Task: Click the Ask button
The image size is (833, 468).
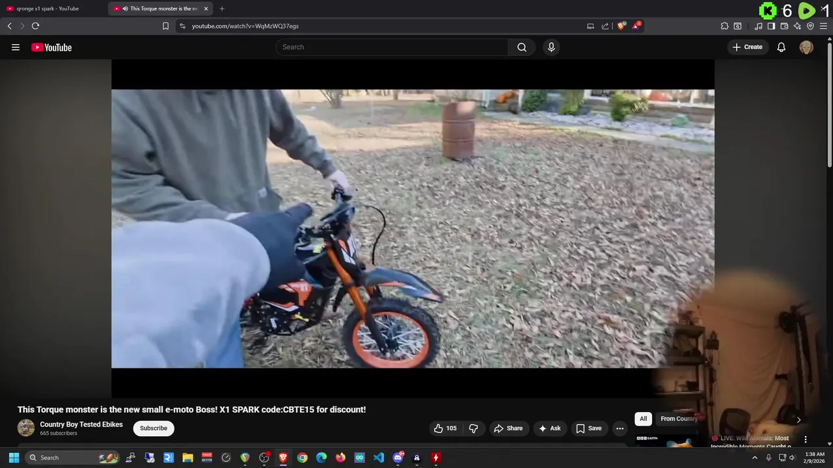Action: (550, 428)
